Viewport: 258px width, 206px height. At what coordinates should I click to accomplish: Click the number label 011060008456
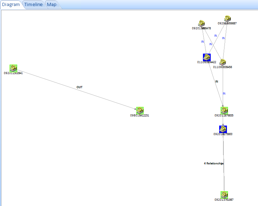pos(223,67)
